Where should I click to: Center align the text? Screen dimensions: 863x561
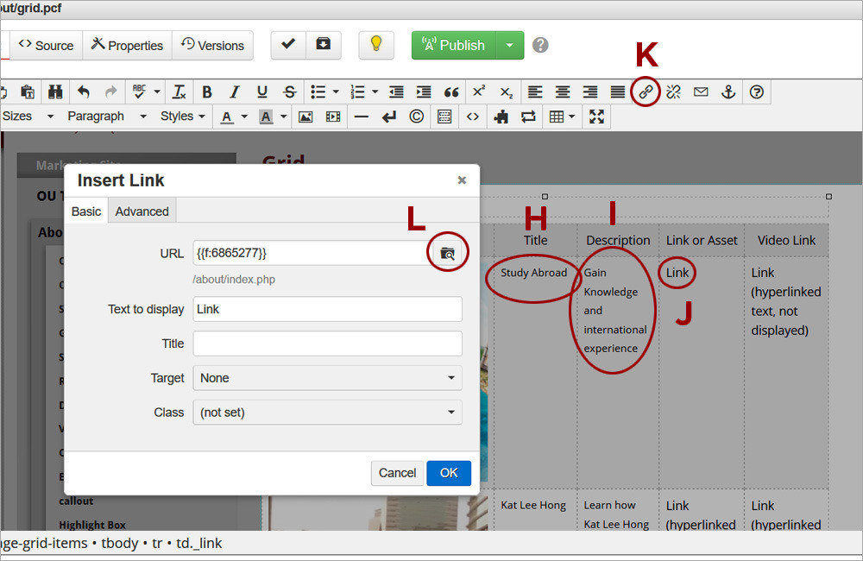tap(563, 92)
